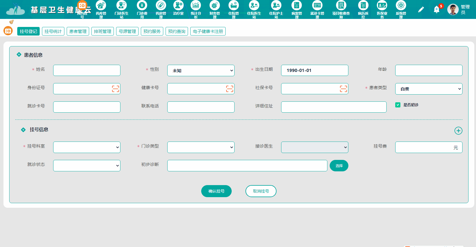
Task: Switch to the 预约查询 tab
Action: click(177, 31)
